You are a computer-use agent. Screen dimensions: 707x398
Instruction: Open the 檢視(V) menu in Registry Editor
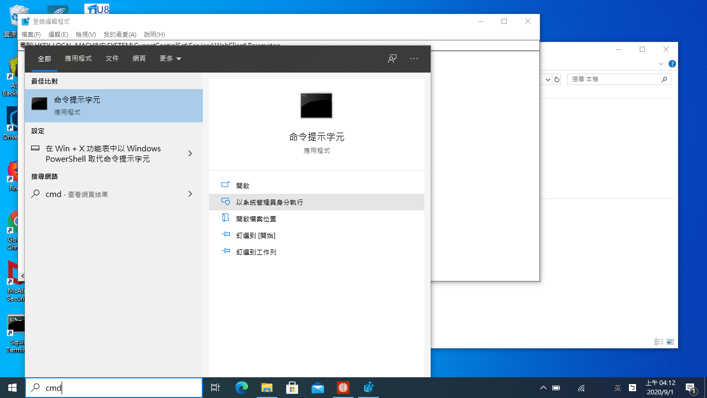click(86, 35)
